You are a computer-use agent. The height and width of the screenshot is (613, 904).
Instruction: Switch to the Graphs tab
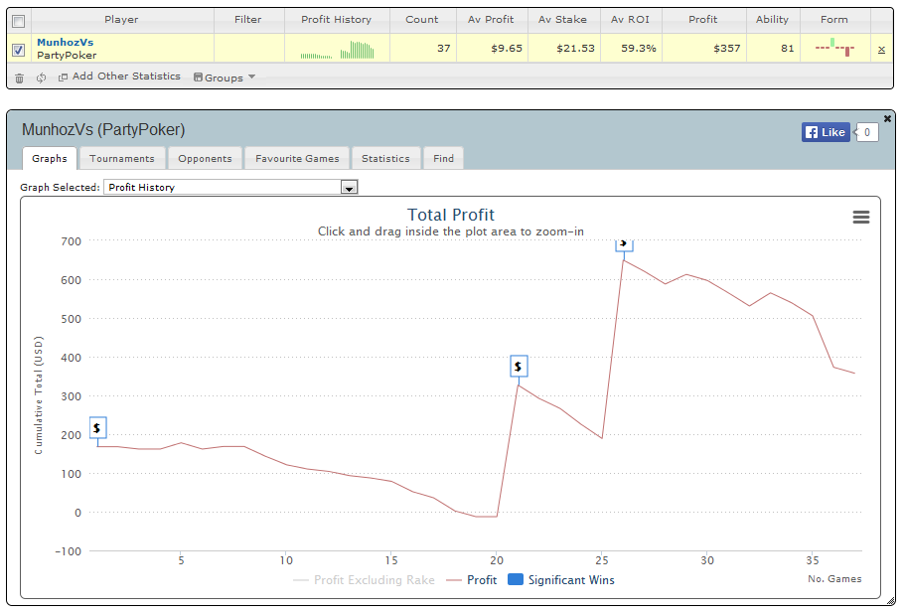pos(50,159)
